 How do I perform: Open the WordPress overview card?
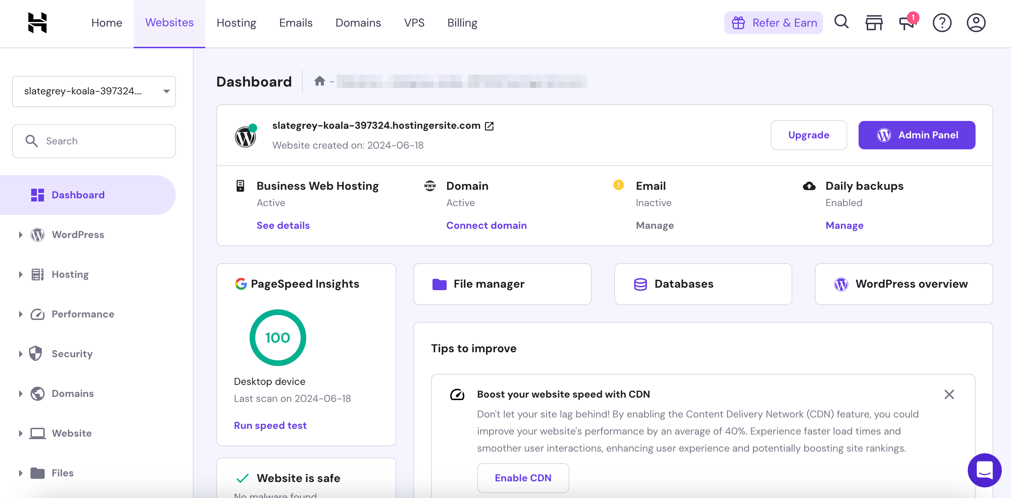tap(904, 284)
